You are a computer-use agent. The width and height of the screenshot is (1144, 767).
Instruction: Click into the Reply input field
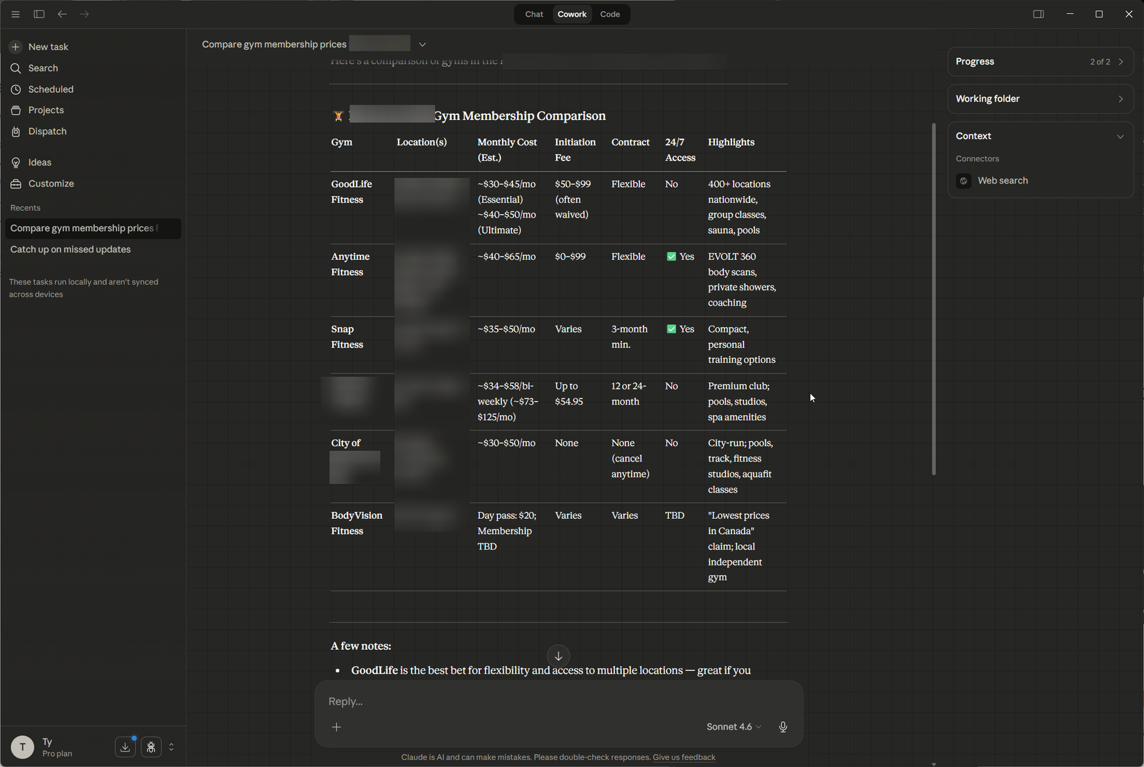tap(558, 701)
